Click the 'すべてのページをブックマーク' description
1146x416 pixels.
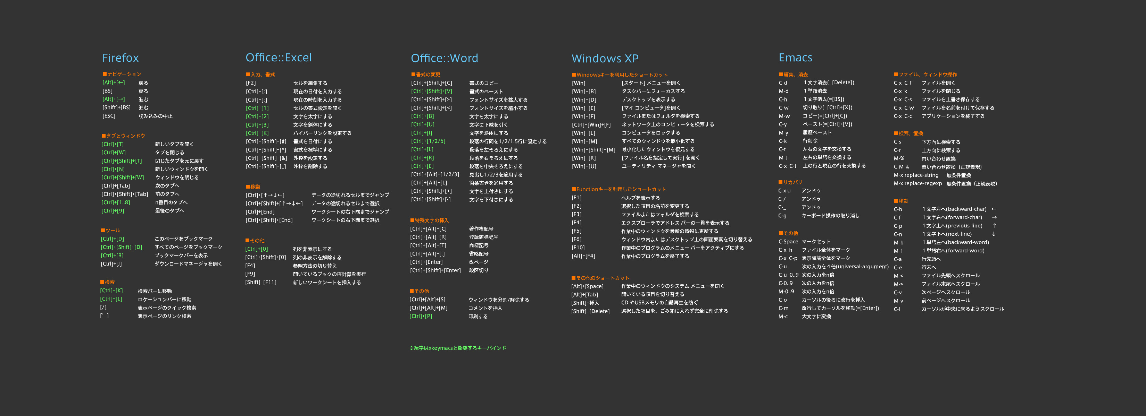(x=188, y=247)
